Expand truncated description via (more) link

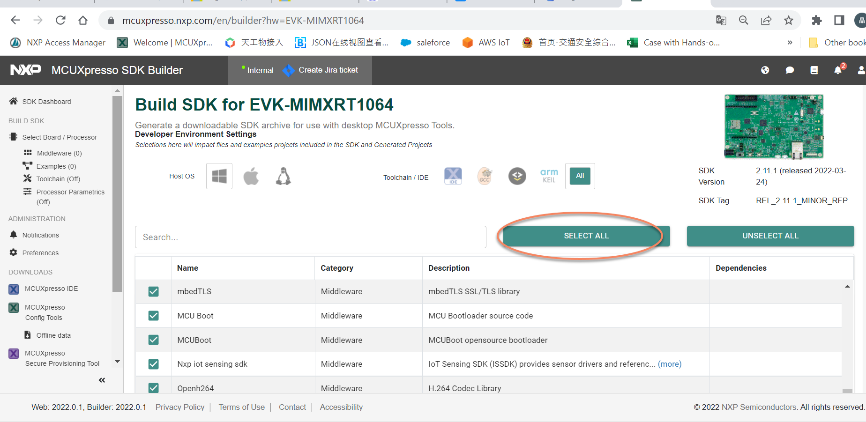[x=669, y=364]
